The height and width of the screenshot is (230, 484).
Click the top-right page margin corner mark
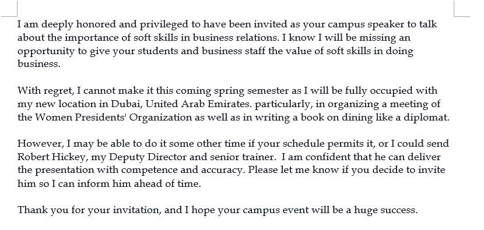(462, 9)
